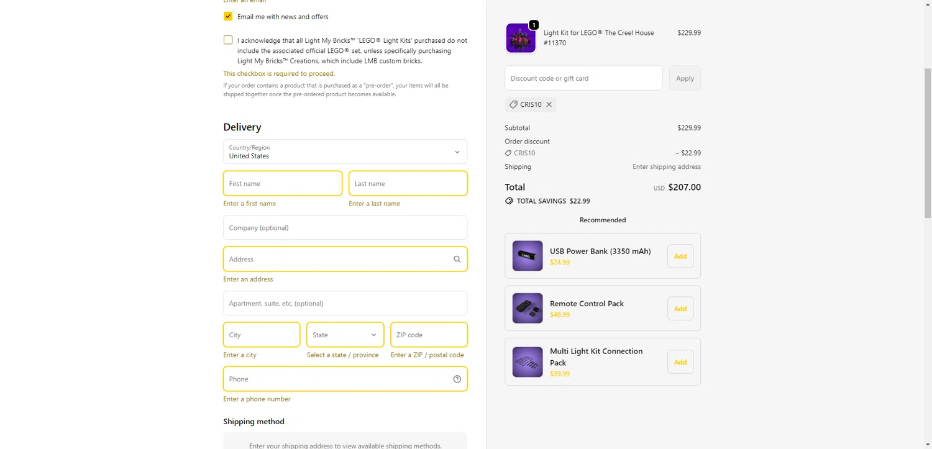
Task: Click the Multi Light Kit Connection Pack image
Action: click(x=528, y=362)
